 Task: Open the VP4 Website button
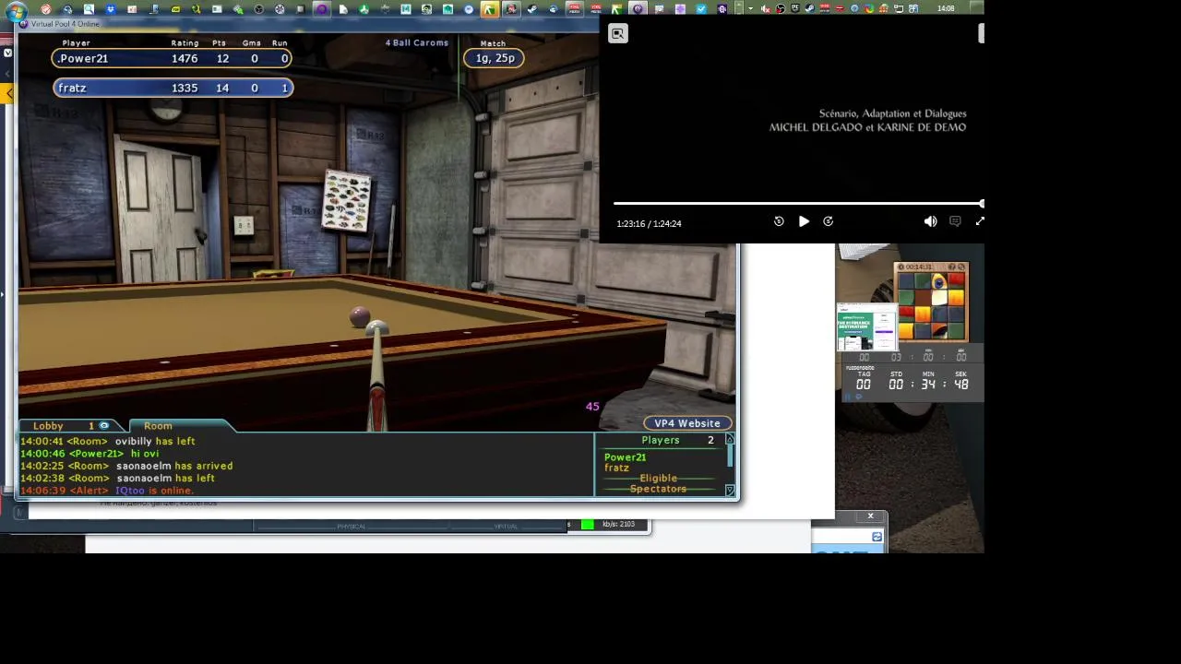point(687,423)
